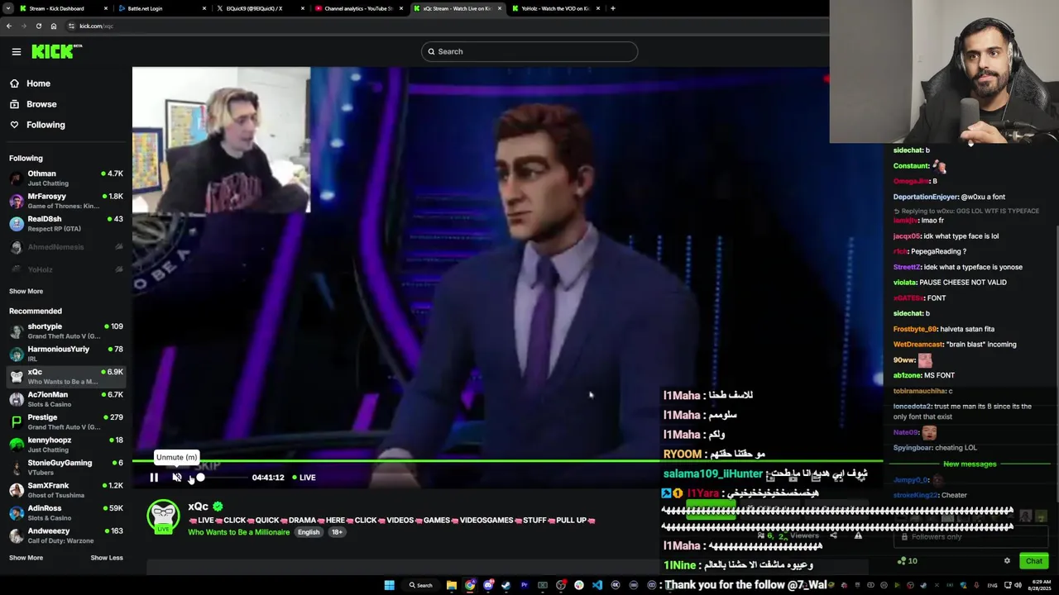Go to Home in sidebar
This screenshot has height=595, width=1059.
pyautogui.click(x=38, y=83)
